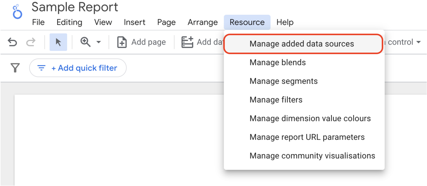
Task: Open the Insert menu
Action: [134, 22]
